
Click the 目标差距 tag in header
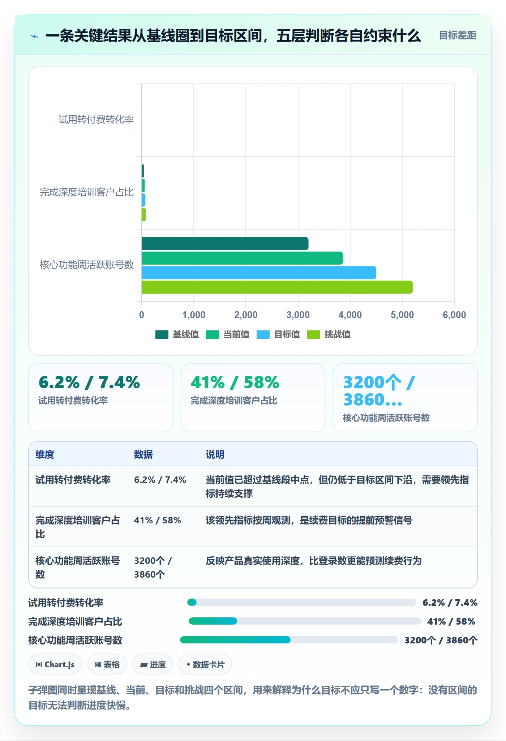(458, 35)
